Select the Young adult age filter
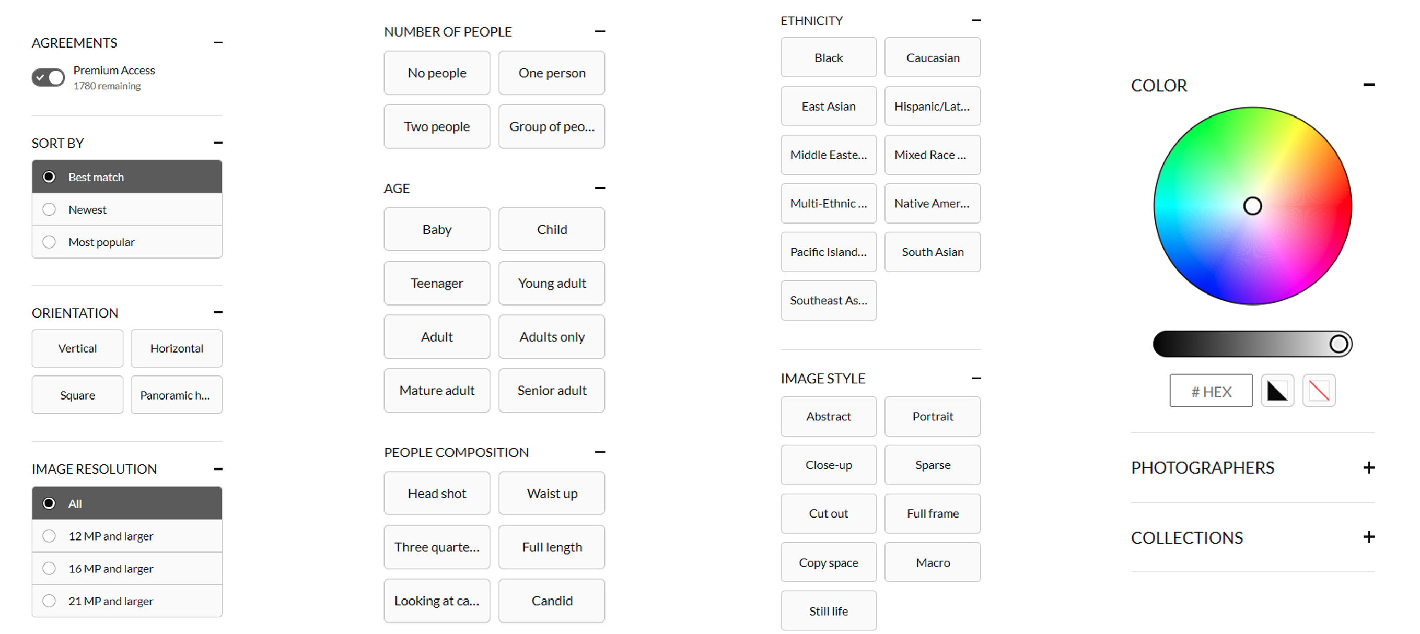The image size is (1420, 634). pos(552,283)
